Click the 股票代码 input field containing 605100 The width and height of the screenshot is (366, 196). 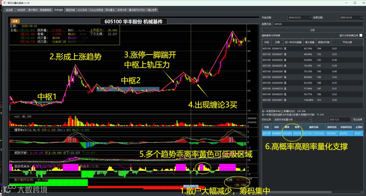coord(318,24)
